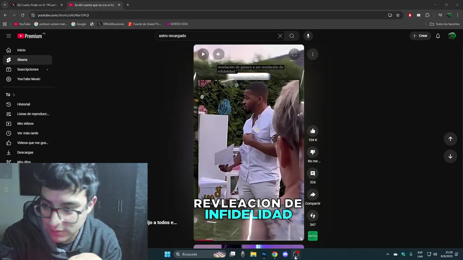Screen dimensions: 463x260
Task: Dislike the Short with thumbs down
Action: coord(313,152)
